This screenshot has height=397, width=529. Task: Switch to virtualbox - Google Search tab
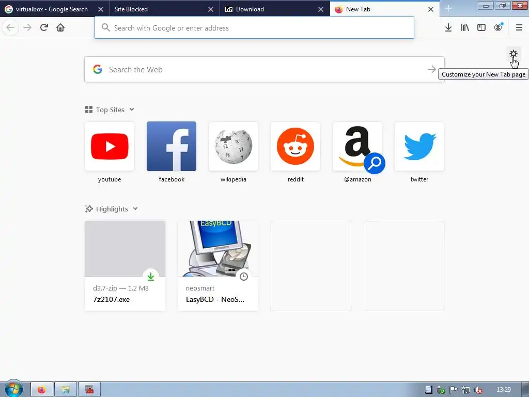[51, 9]
